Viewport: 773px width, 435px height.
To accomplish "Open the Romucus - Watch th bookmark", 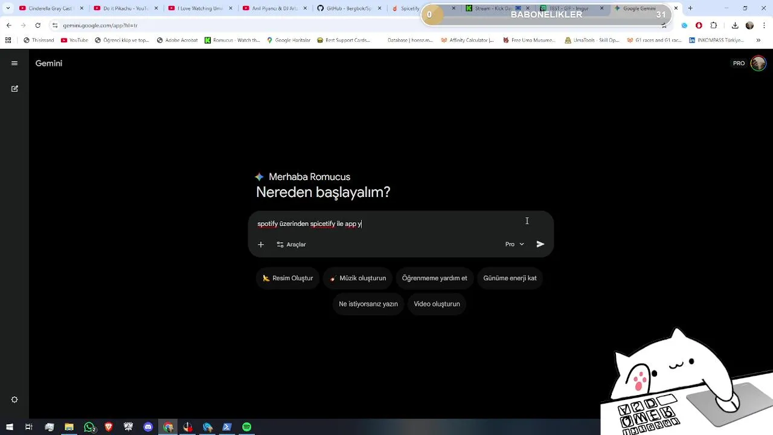I will pyautogui.click(x=232, y=40).
